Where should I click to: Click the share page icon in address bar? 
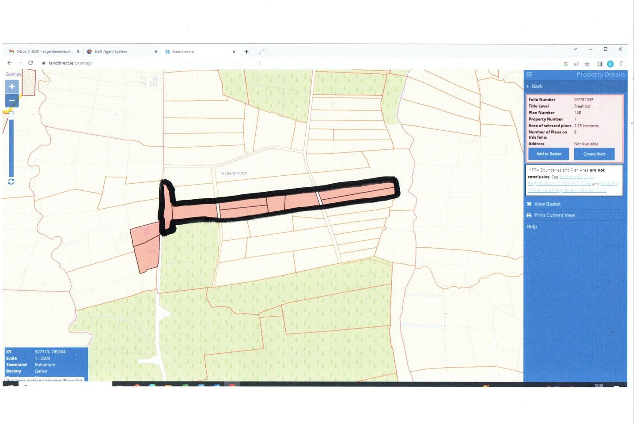click(x=576, y=64)
